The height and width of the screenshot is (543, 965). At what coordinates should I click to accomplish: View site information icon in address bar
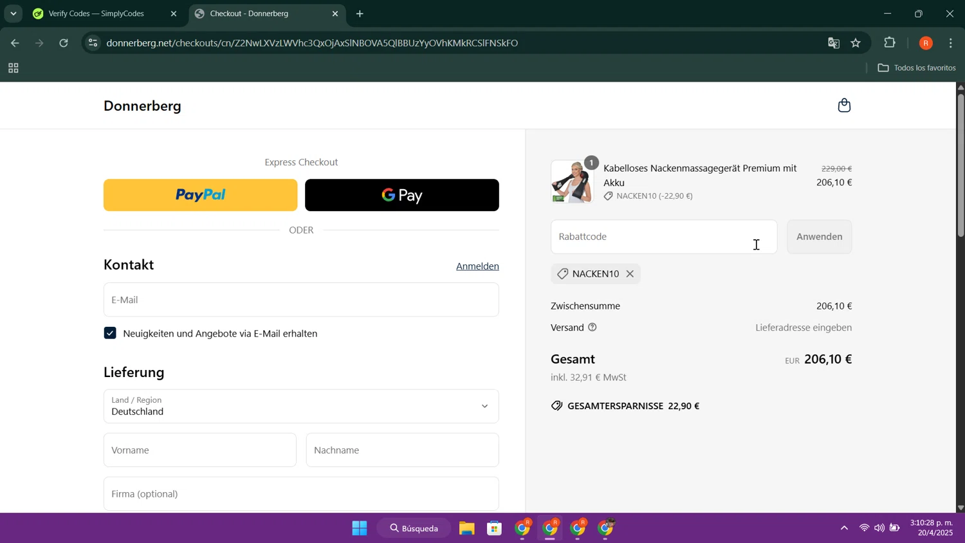click(x=93, y=43)
